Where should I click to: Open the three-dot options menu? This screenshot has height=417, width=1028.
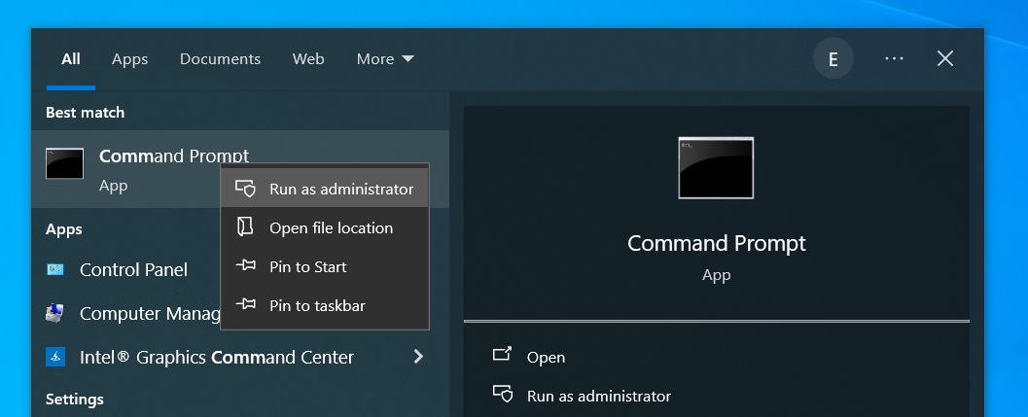click(x=894, y=58)
